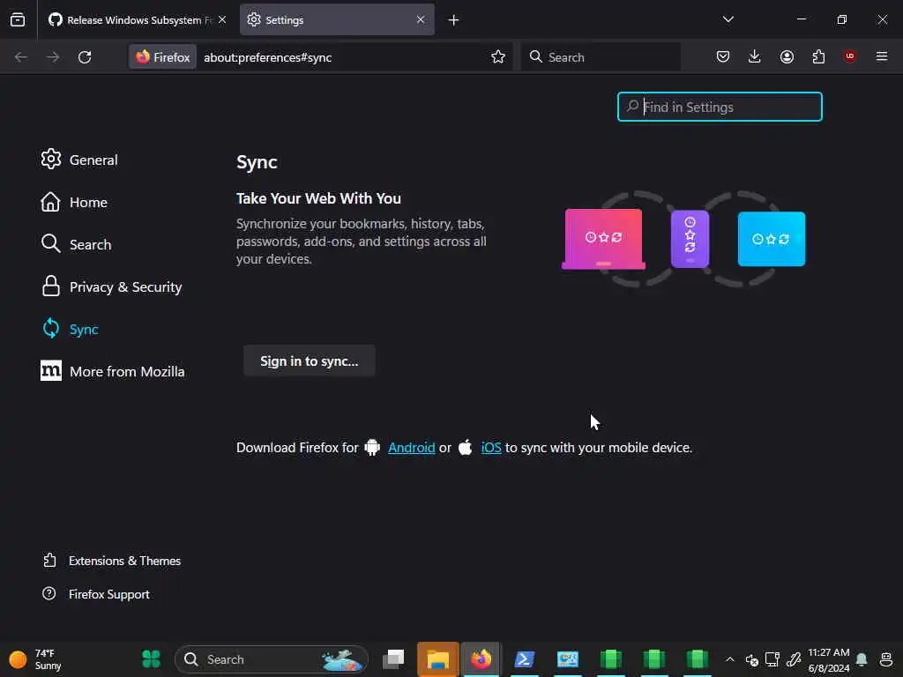903x677 pixels.
Task: Open the Save to Pocket icon
Action: pyautogui.click(x=723, y=56)
